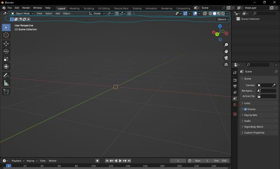Toggle snapping magnet in header
The image size is (280, 169).
pyautogui.click(x=117, y=14)
